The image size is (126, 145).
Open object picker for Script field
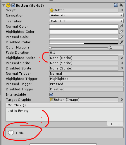(x=122, y=10)
